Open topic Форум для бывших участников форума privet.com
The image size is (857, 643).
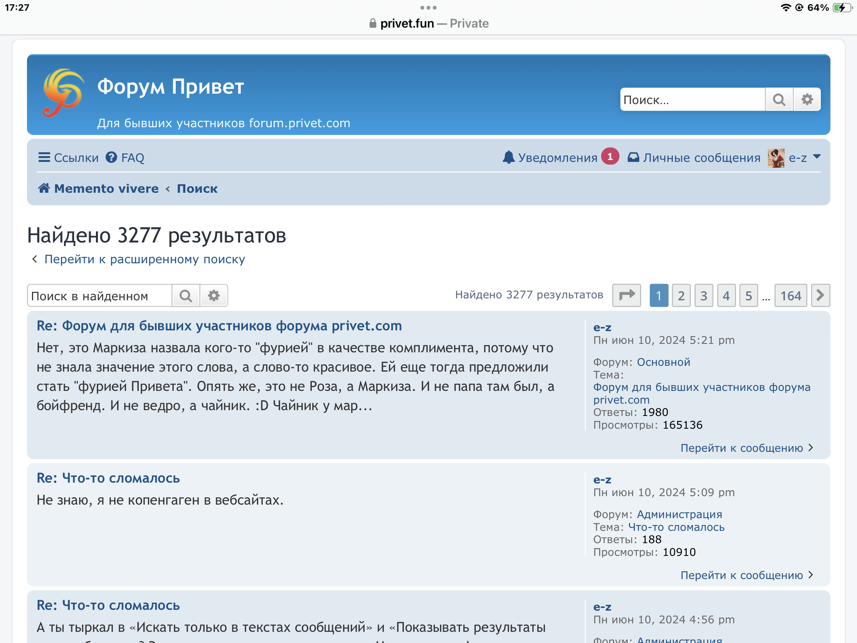(702, 394)
